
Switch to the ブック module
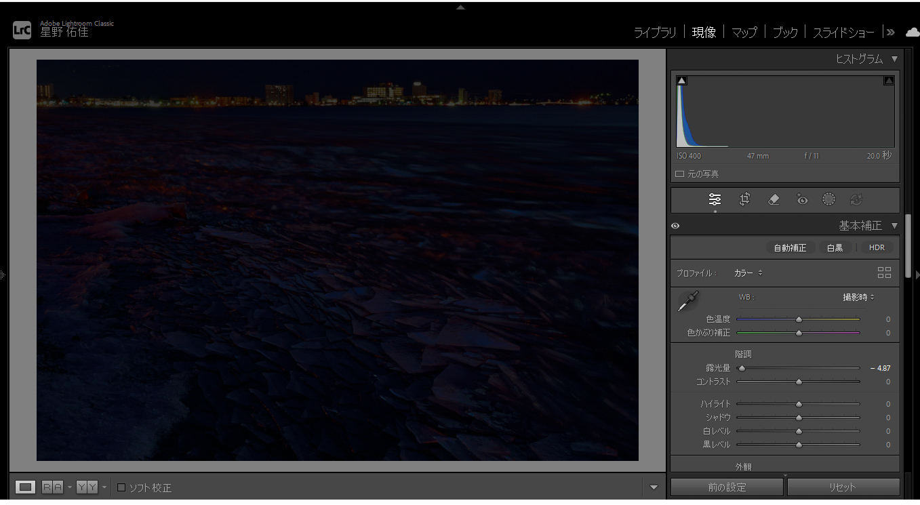(785, 32)
